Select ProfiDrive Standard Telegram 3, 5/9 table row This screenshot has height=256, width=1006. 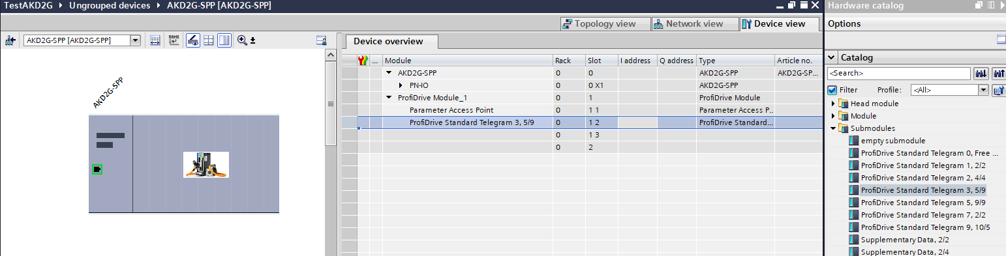pyautogui.click(x=582, y=122)
